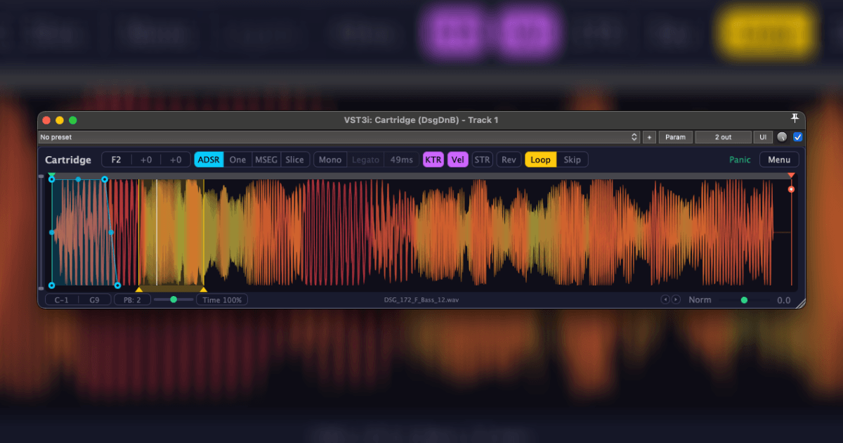
Task: Enable Skip mode
Action: 573,160
